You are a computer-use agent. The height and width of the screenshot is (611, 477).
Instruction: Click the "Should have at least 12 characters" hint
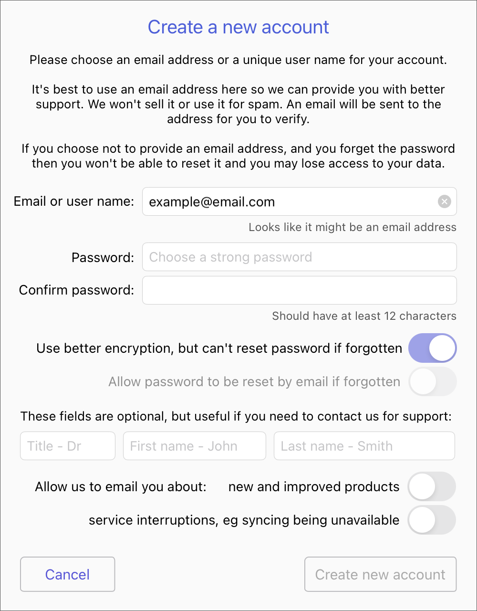[x=364, y=316]
